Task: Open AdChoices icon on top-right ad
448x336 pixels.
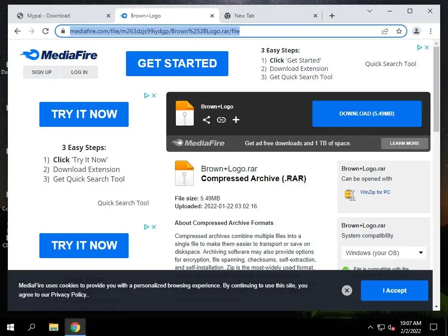Action: pyautogui.click(x=420, y=47)
